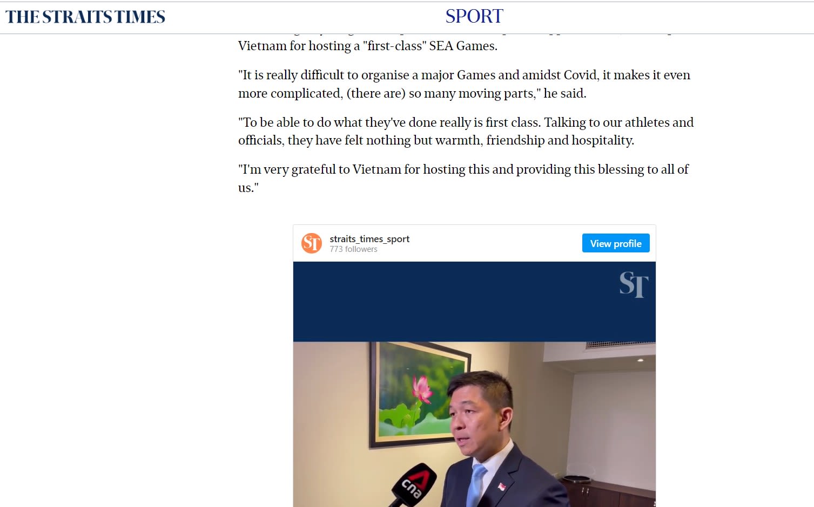The width and height of the screenshot is (814, 507).
Task: Click the CNA microphone in the video
Action: pos(413,484)
